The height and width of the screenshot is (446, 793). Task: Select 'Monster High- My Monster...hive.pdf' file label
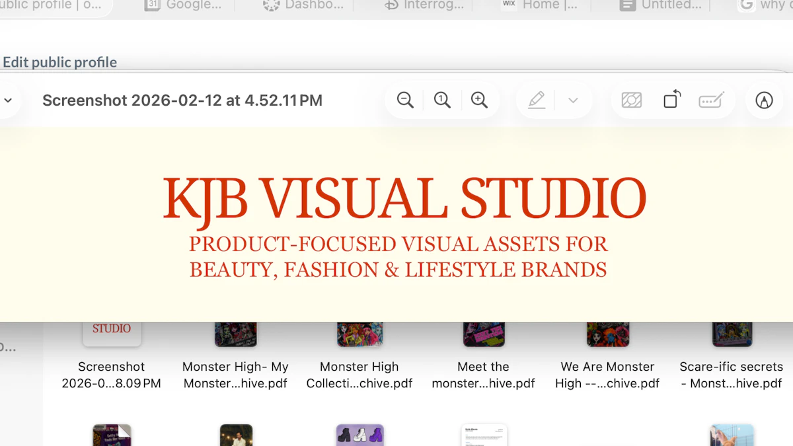coord(235,375)
